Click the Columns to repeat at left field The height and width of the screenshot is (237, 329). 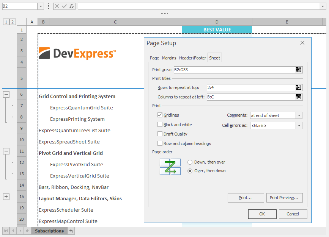pyautogui.click(x=251, y=97)
